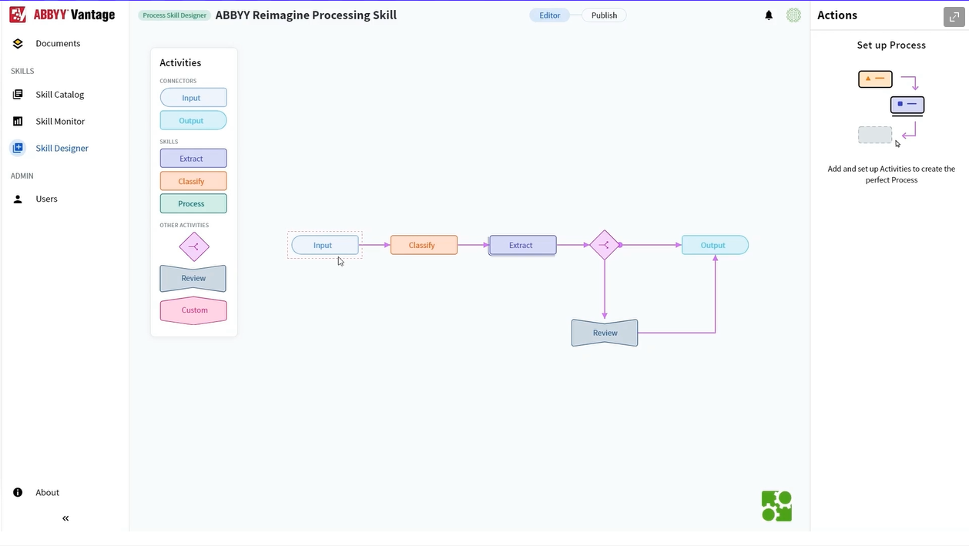
Task: Select the Extract node on the canvas
Action: 522,246
